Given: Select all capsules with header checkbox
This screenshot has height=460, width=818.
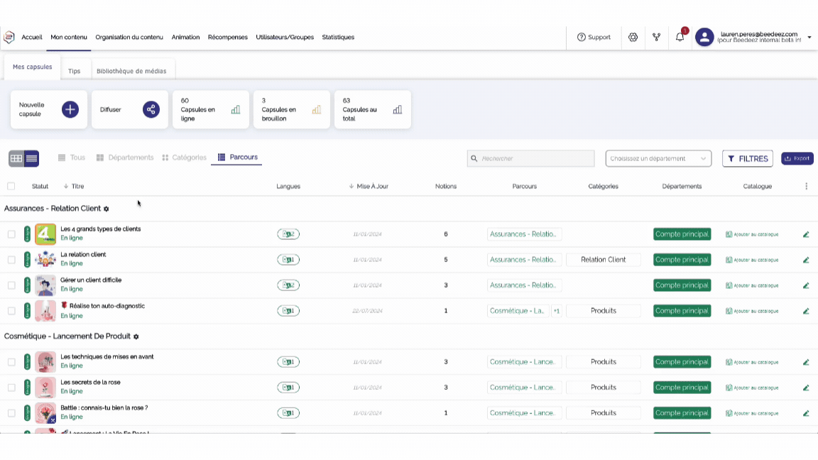Looking at the screenshot, I should pyautogui.click(x=11, y=186).
